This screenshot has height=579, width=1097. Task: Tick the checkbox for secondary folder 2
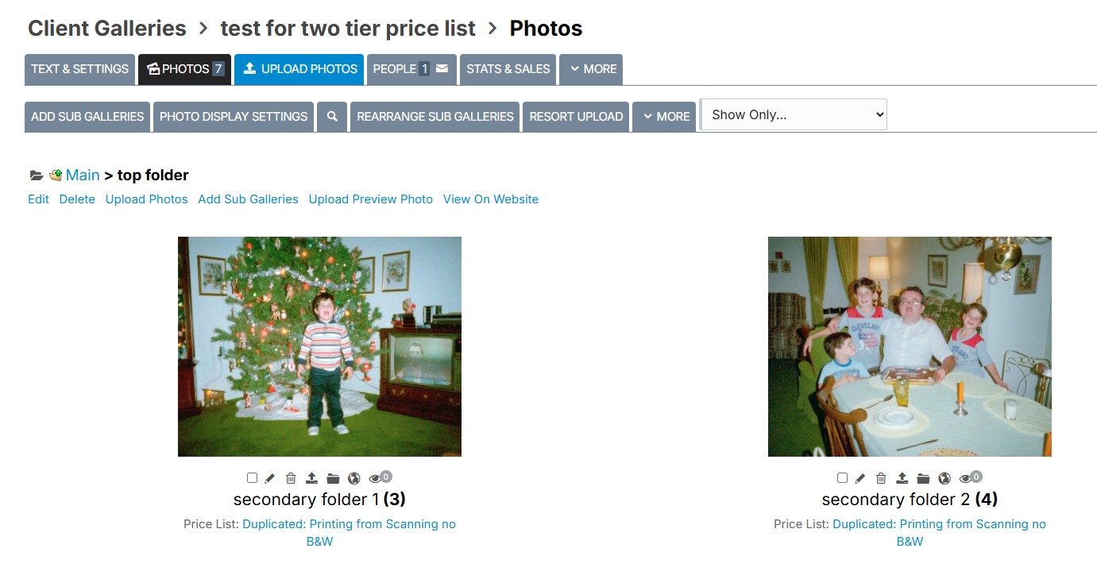[x=842, y=478]
